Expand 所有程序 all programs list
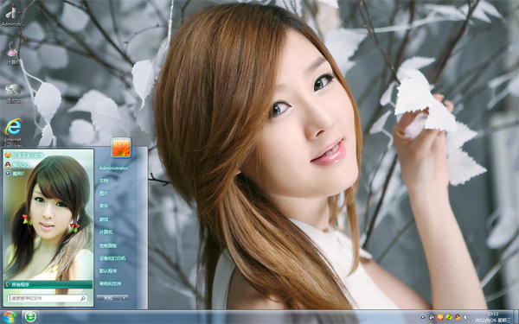519x324 pixels. [x=48, y=284]
